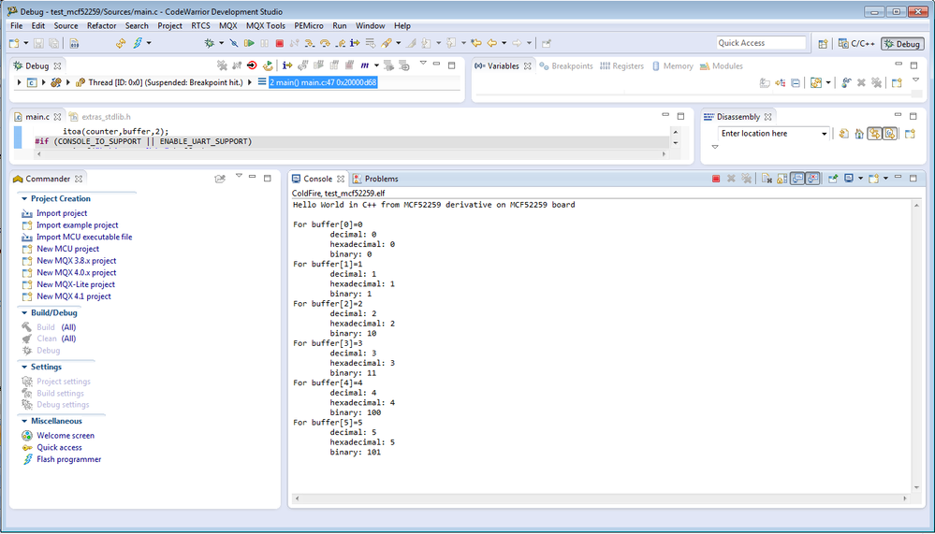
Task: Click the Debug bug icon in main toolbar
Action: coord(210,43)
